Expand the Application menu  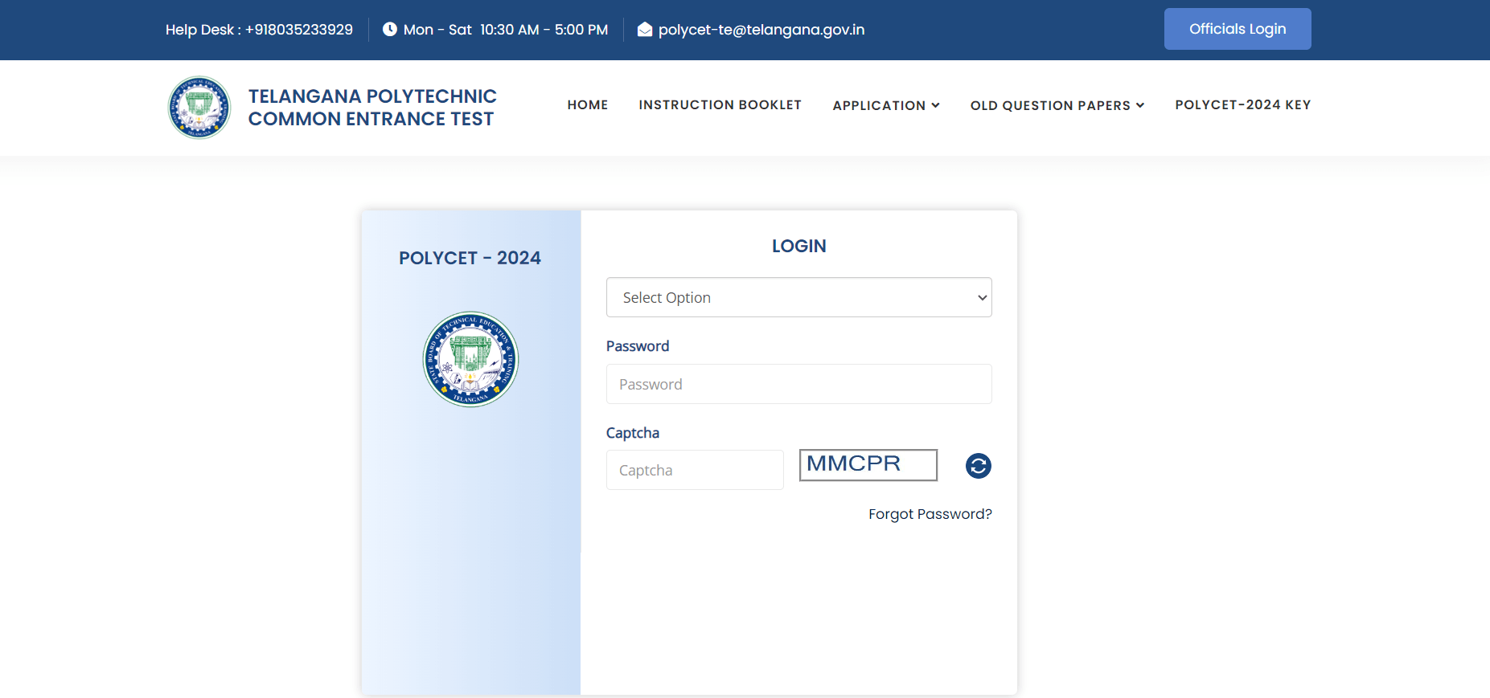point(886,105)
